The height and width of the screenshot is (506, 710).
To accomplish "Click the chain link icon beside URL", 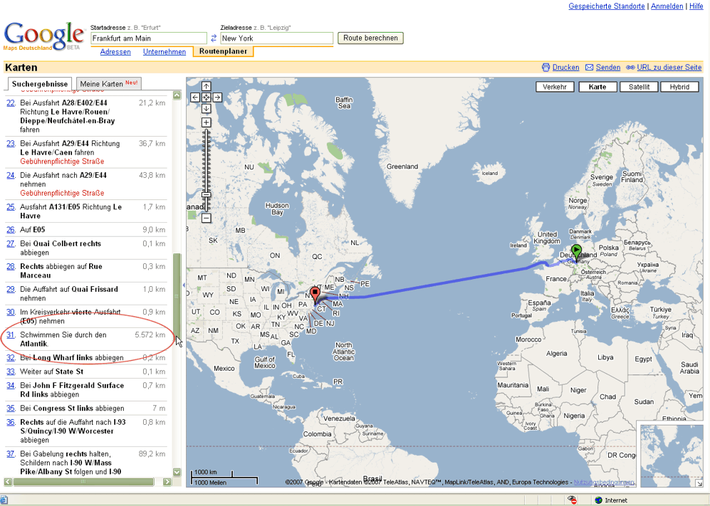I will pyautogui.click(x=630, y=68).
